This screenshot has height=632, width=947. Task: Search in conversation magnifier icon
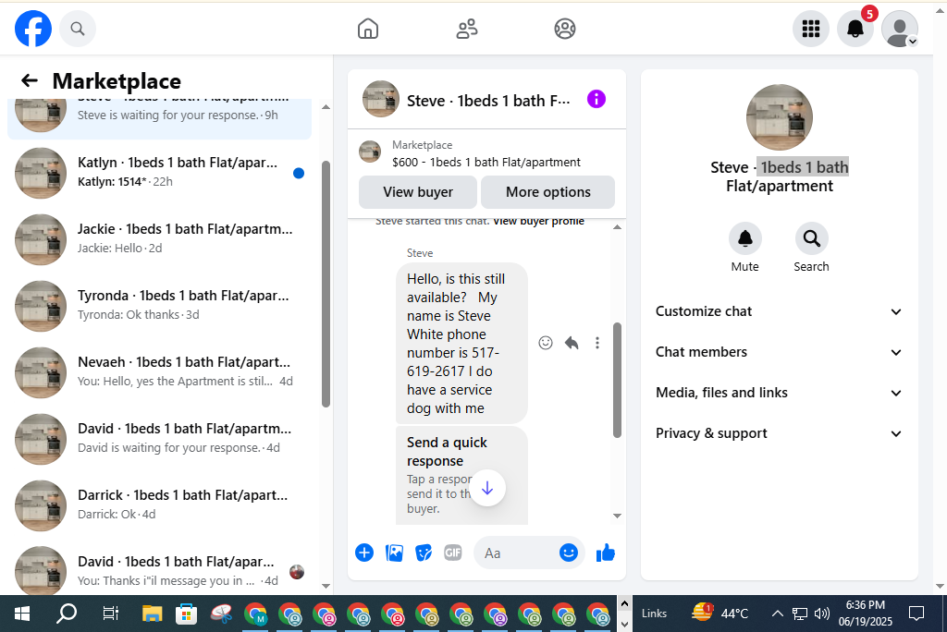point(812,239)
